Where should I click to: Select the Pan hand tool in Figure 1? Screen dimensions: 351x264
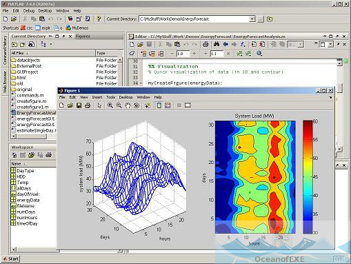pos(128,105)
